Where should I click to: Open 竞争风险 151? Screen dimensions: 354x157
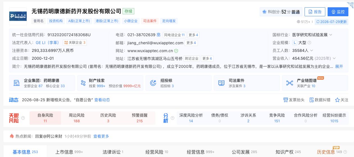point(277,118)
